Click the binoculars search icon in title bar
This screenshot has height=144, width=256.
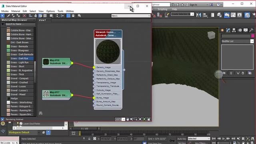click(172, 5)
